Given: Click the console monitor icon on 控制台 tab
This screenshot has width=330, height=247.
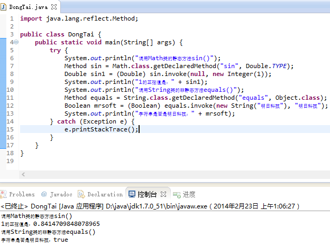Looking at the screenshot, I should pos(132,194).
